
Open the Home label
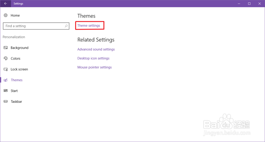coord(15,15)
